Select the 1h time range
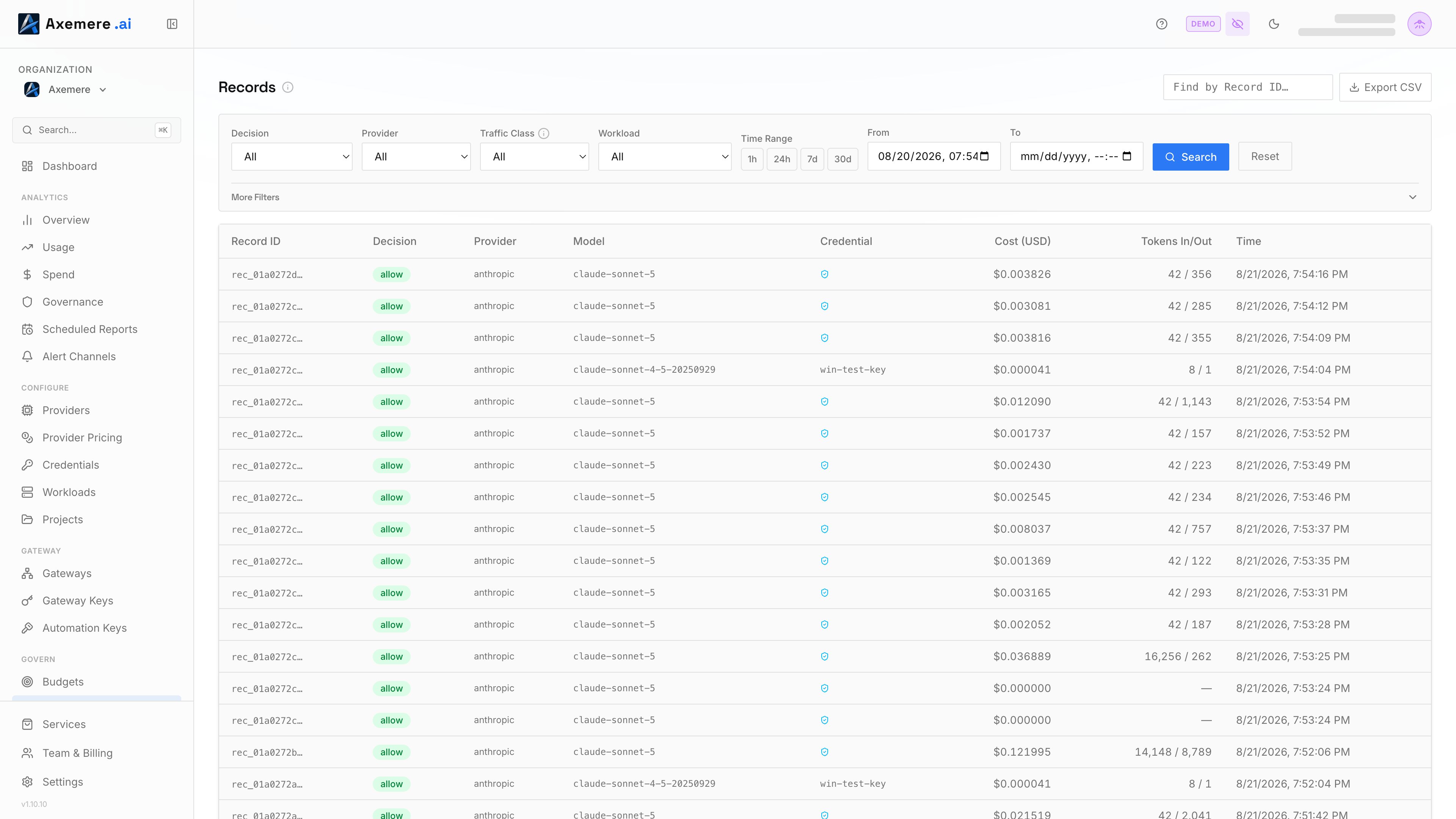Screen dimensions: 1456x819 (752, 159)
